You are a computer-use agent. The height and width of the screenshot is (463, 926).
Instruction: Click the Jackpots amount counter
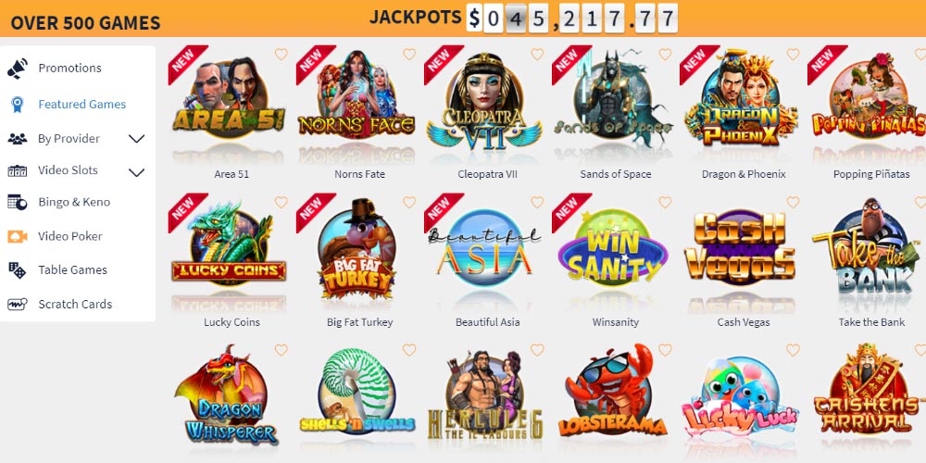pos(571,19)
